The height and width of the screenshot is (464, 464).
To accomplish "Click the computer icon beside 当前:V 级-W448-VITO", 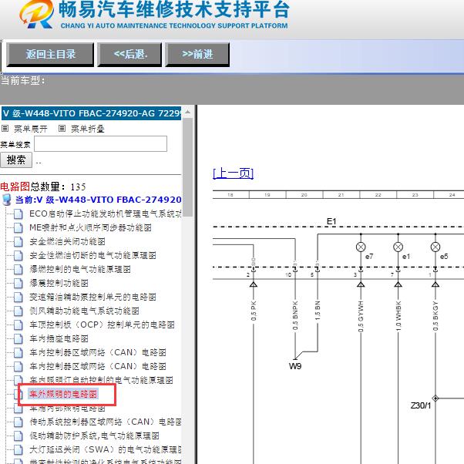I will click(x=6, y=200).
